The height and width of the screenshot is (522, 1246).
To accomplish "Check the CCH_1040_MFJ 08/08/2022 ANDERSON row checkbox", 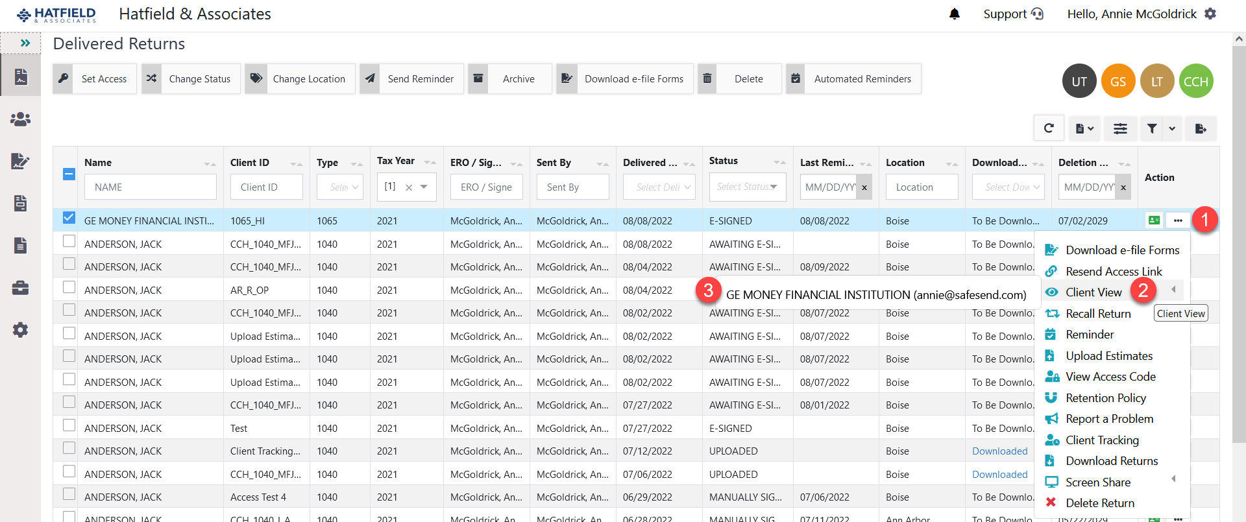I will pyautogui.click(x=69, y=241).
